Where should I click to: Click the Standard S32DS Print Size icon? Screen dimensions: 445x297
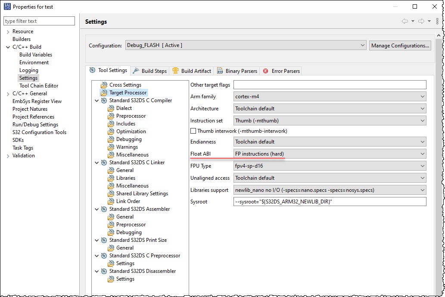click(x=103, y=240)
